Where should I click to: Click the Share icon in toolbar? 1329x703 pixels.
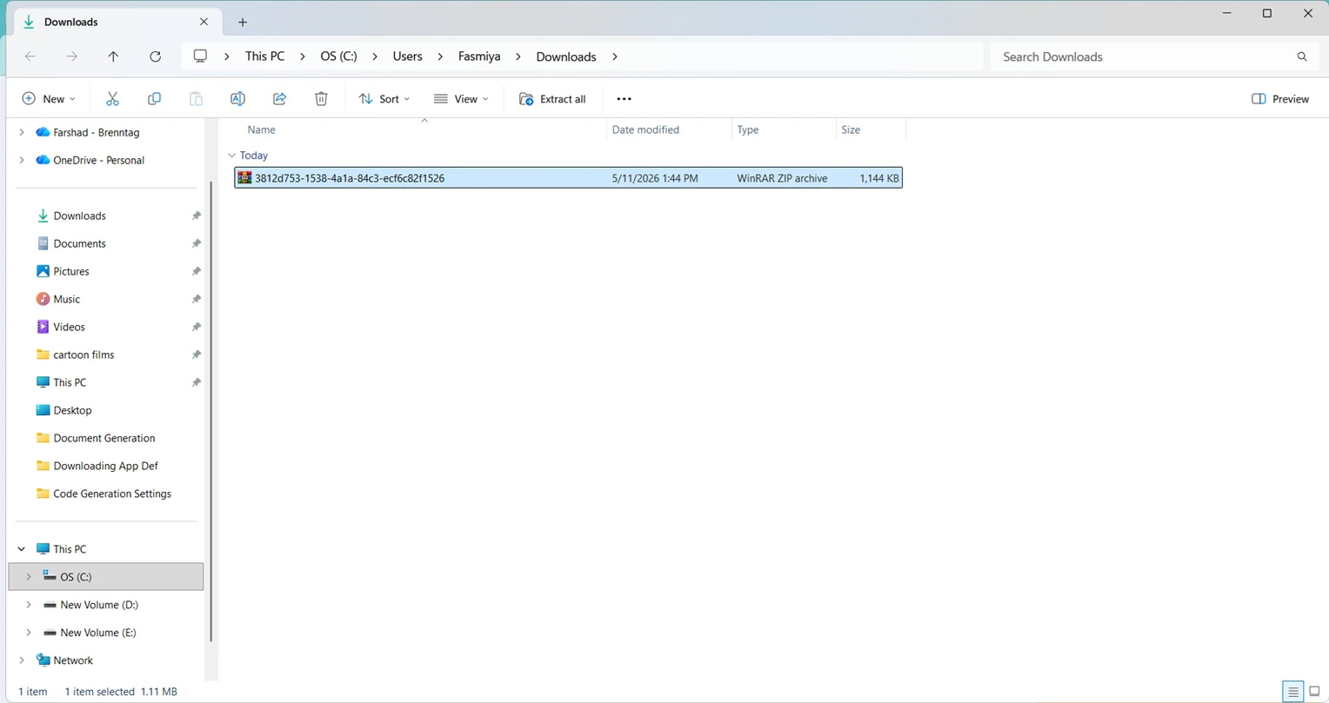[279, 99]
